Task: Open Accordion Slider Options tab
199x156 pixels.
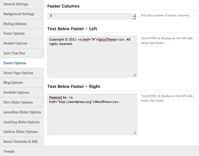Action: [x=22, y=112]
